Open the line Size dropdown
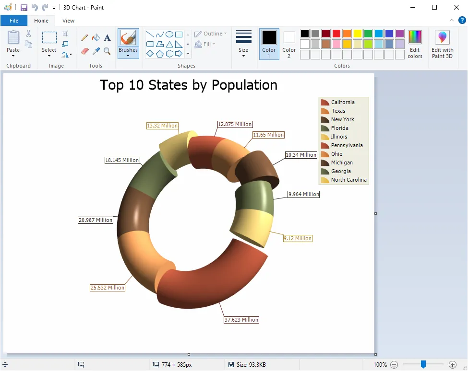The image size is (468, 371). point(243,43)
